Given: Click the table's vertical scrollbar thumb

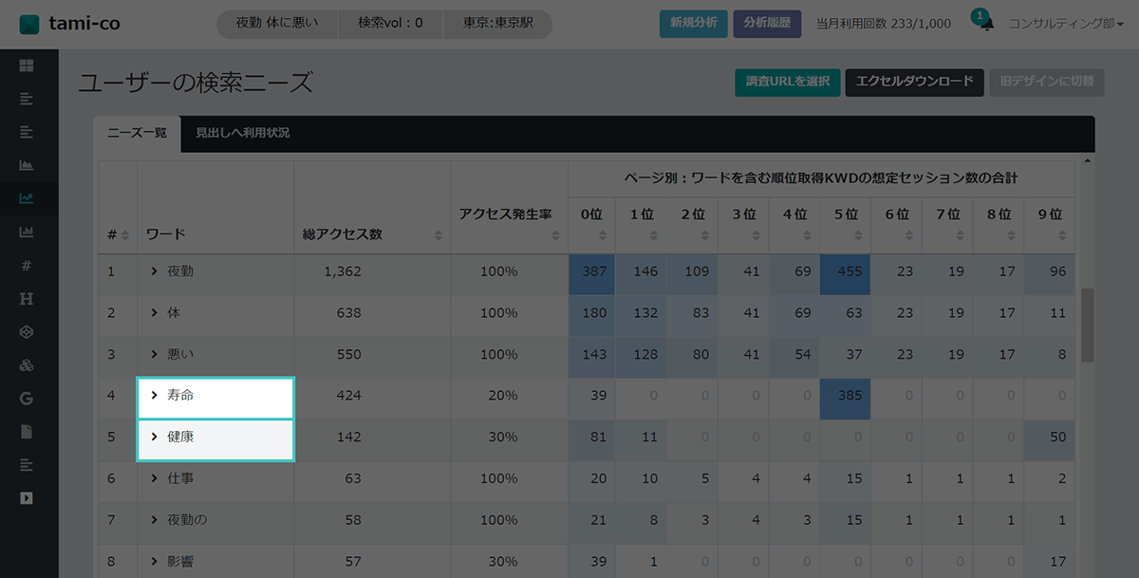Looking at the screenshot, I should click(1087, 325).
